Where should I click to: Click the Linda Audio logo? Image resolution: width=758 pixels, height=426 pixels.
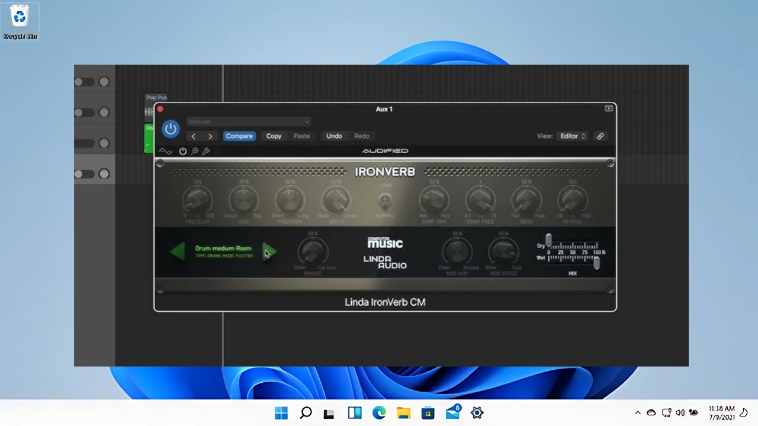(x=385, y=262)
